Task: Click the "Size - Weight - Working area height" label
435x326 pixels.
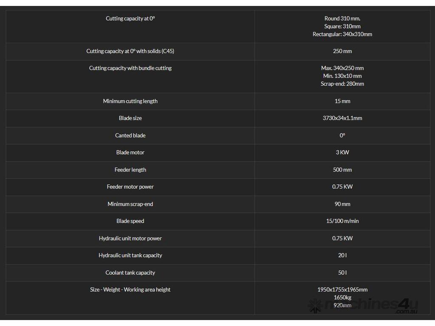Action: (x=130, y=289)
